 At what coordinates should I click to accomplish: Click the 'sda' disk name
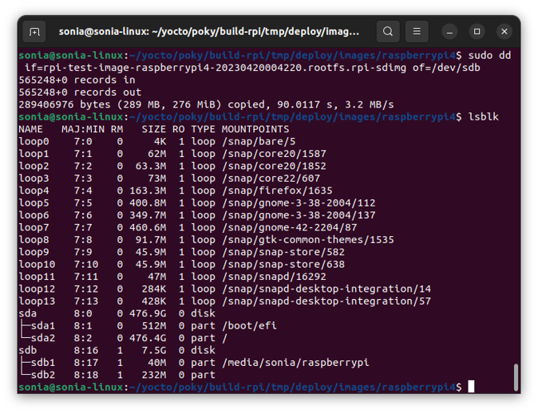pyautogui.click(x=27, y=314)
